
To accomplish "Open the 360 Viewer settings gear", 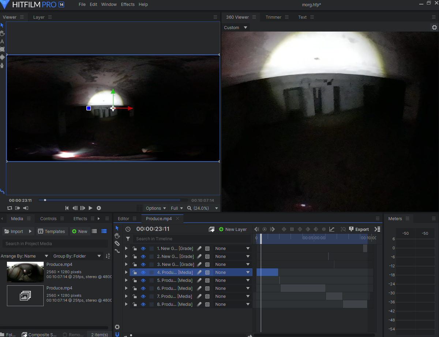I will [434, 27].
